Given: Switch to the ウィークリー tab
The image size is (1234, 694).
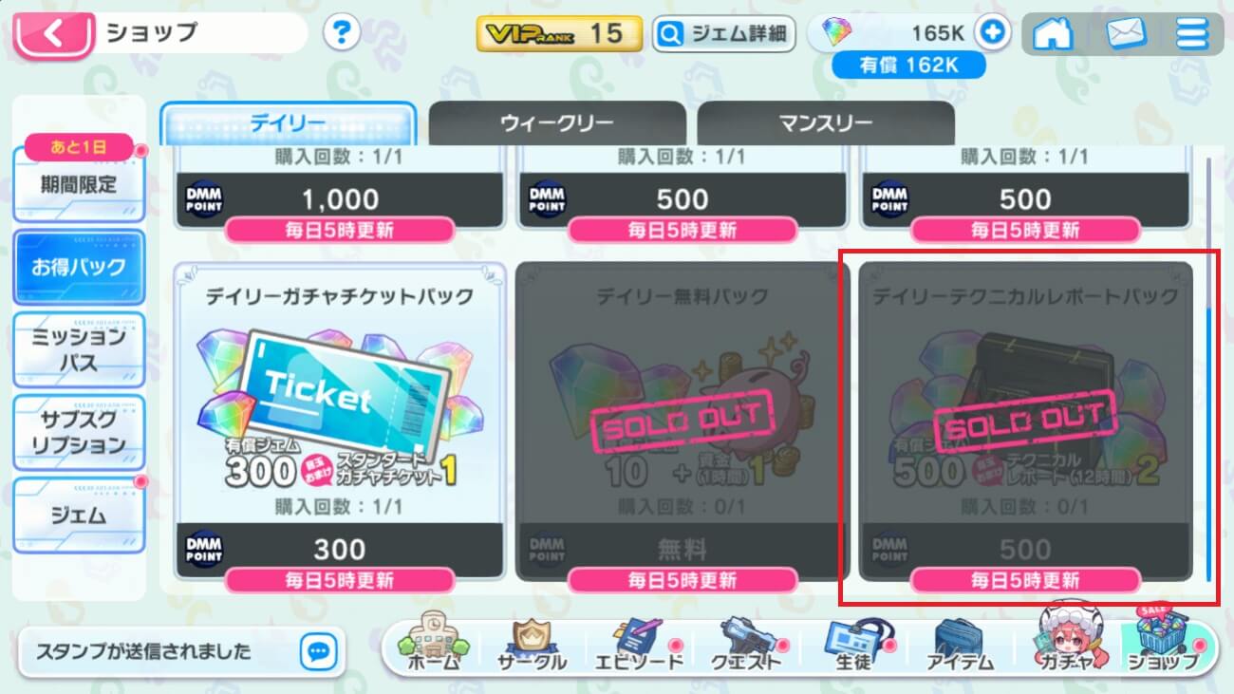Looking at the screenshot, I should tap(557, 123).
